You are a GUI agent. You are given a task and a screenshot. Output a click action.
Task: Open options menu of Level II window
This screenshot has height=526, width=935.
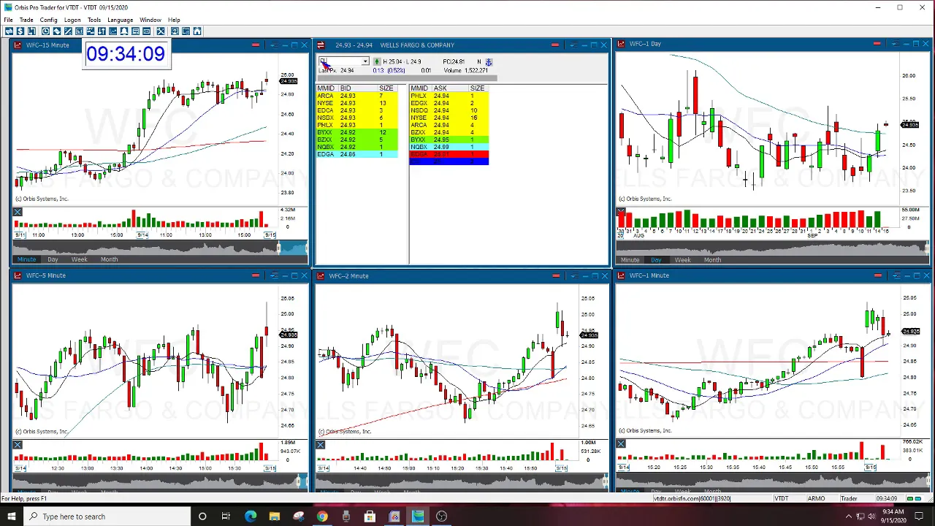coord(574,45)
